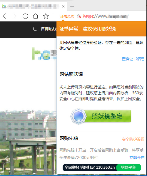This screenshot has width=147, height=176.
Task: Open the home page icon
Action: pyautogui.click(x=36, y=16)
